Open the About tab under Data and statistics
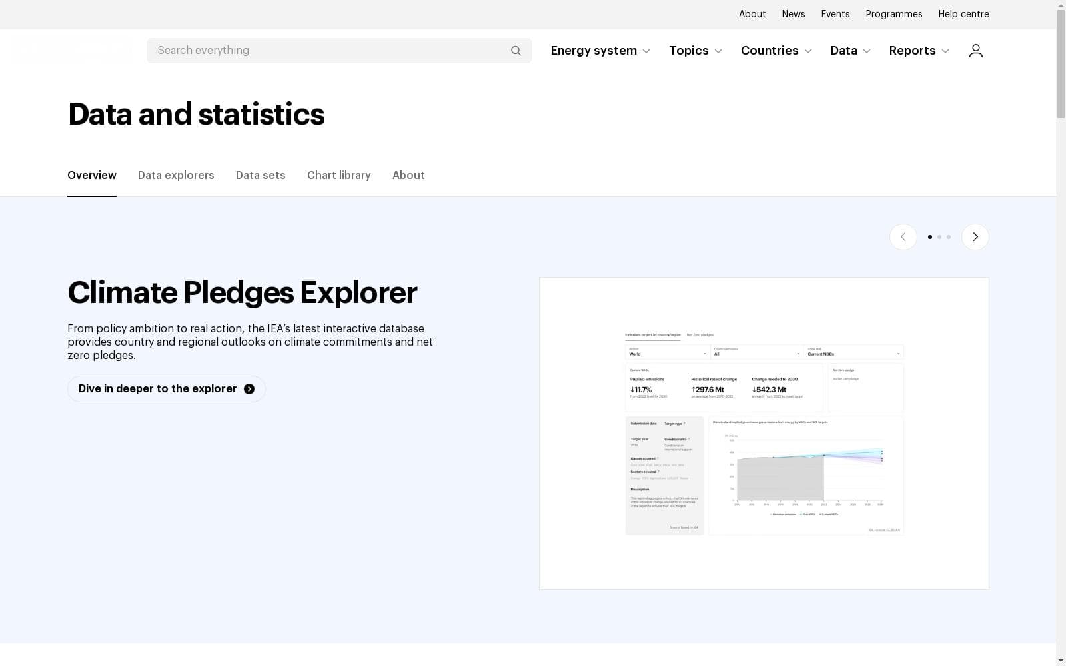The height and width of the screenshot is (666, 1066). tap(408, 175)
